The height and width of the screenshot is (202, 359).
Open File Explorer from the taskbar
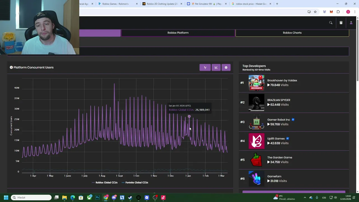(65, 198)
